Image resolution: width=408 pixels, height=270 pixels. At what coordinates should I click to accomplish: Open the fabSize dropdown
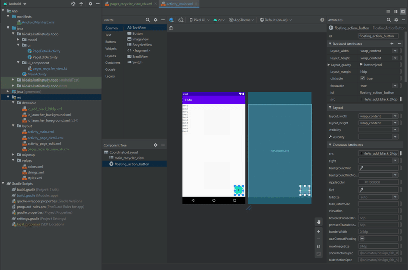click(395, 197)
